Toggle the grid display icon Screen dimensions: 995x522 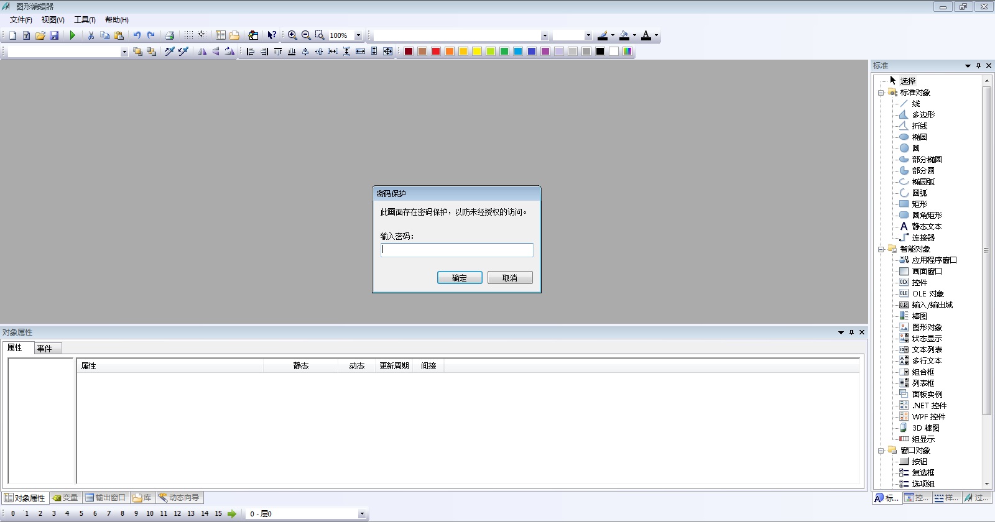[188, 35]
